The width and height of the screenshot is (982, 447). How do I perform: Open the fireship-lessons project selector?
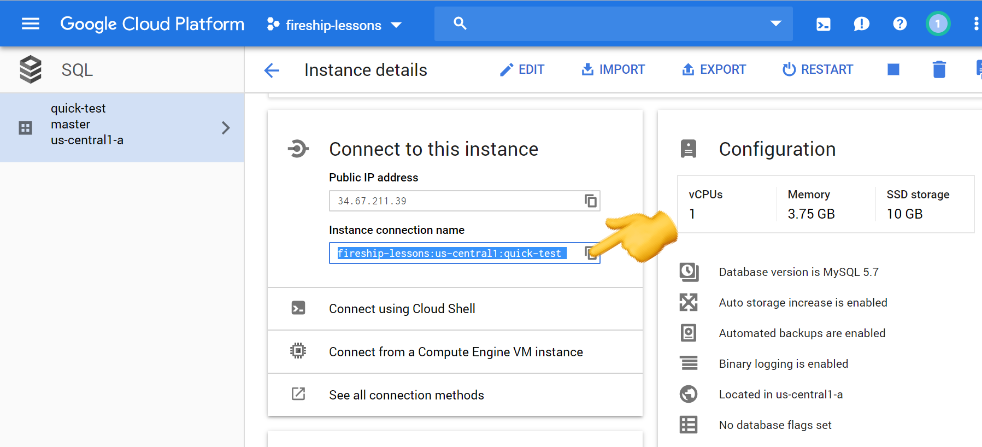click(334, 25)
